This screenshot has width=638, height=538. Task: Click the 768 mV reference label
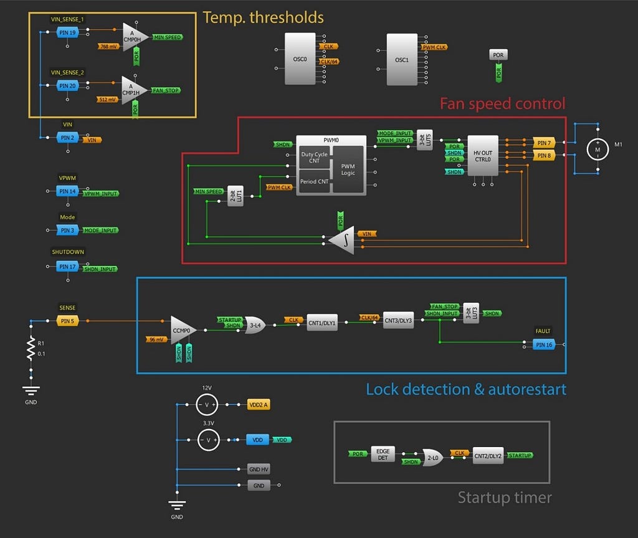coord(108,46)
